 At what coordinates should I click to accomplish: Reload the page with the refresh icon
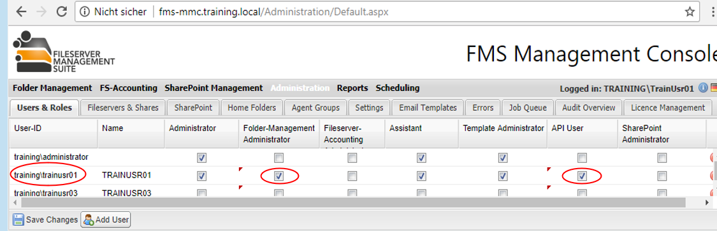[x=62, y=12]
